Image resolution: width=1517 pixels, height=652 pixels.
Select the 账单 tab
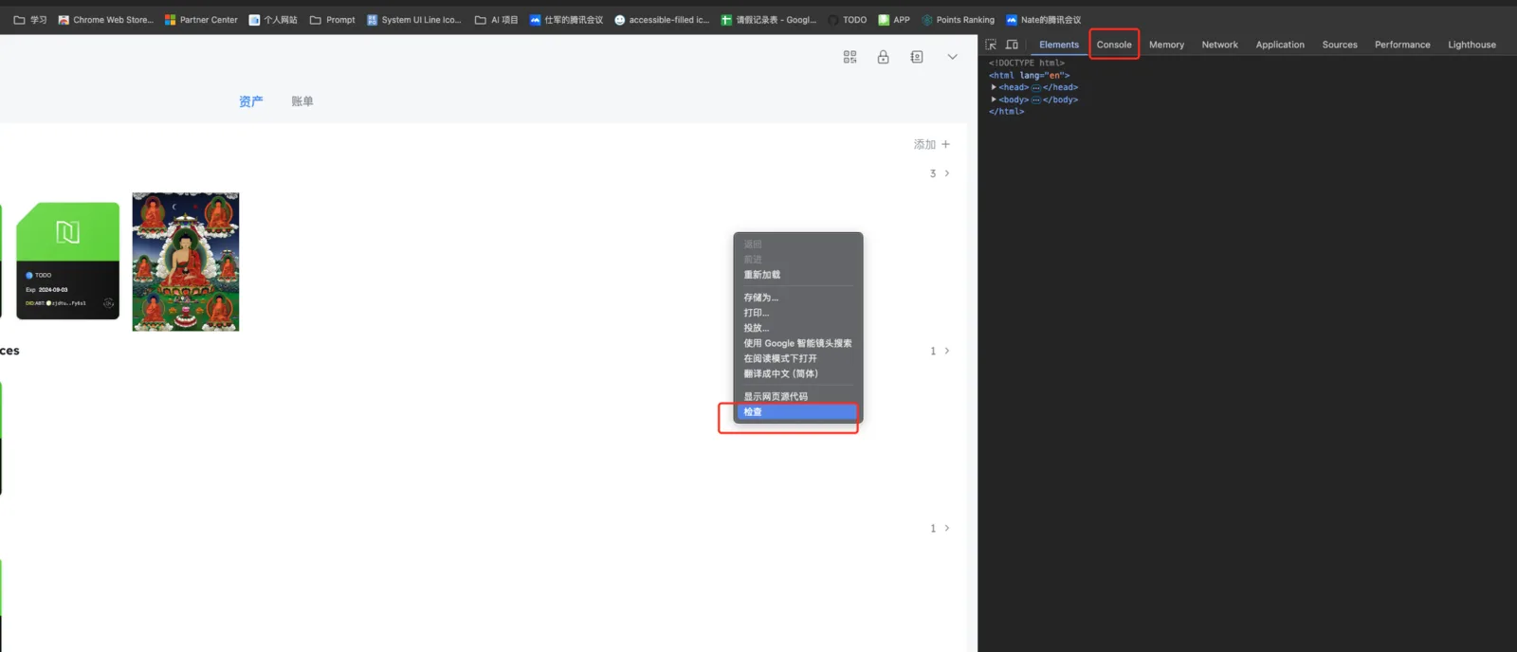302,101
